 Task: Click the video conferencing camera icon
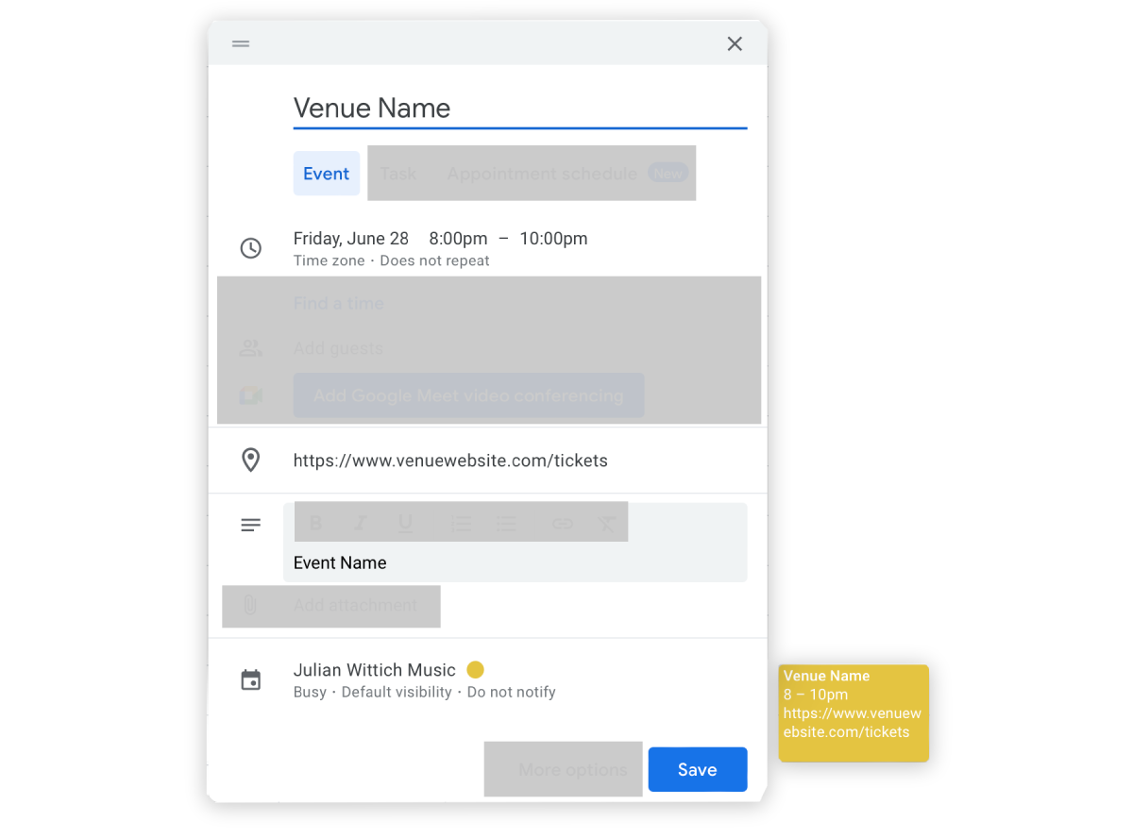pos(250,395)
